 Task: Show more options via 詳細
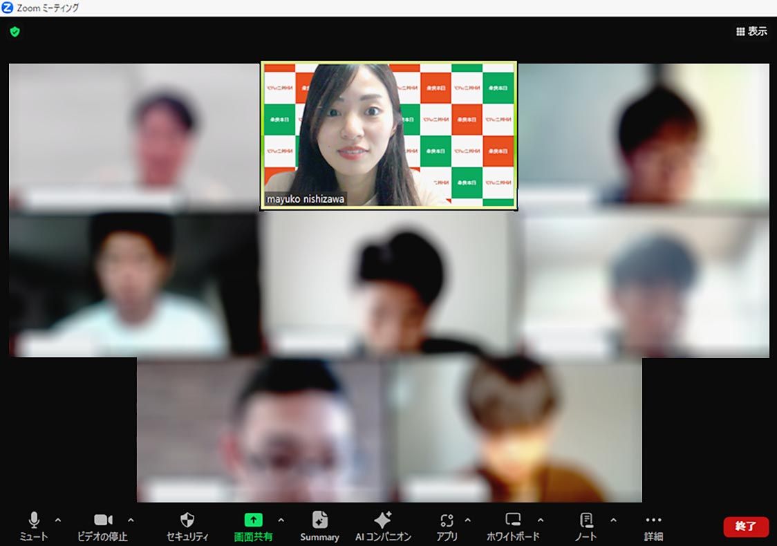point(653,520)
